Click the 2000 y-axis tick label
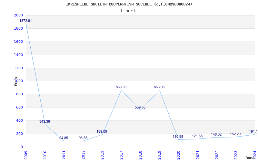The width and height of the screenshot is (258, 161). click(x=18, y=15)
